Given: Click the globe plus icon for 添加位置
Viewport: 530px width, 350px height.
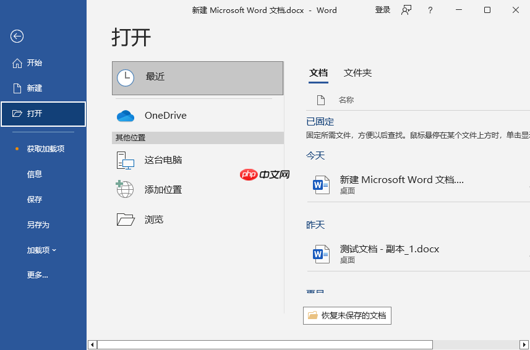Looking at the screenshot, I should [125, 189].
